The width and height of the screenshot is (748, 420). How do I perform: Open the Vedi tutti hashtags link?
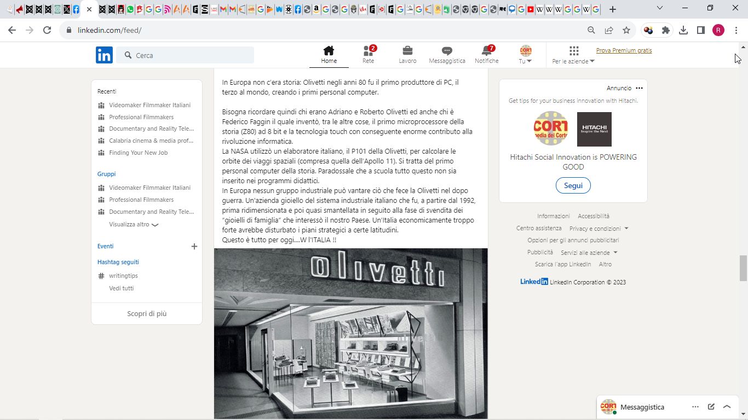coord(121,288)
